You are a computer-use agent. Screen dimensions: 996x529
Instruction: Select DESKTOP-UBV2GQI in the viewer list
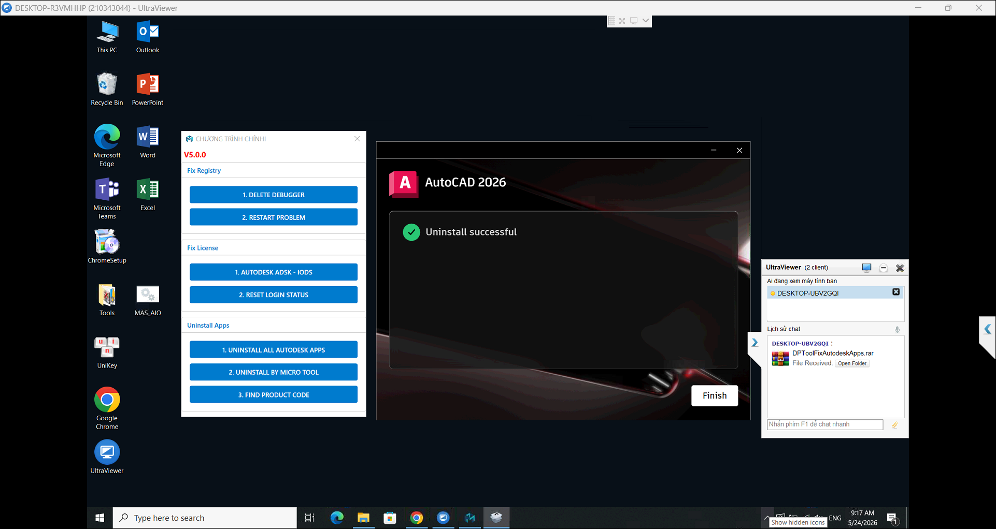pyautogui.click(x=835, y=293)
